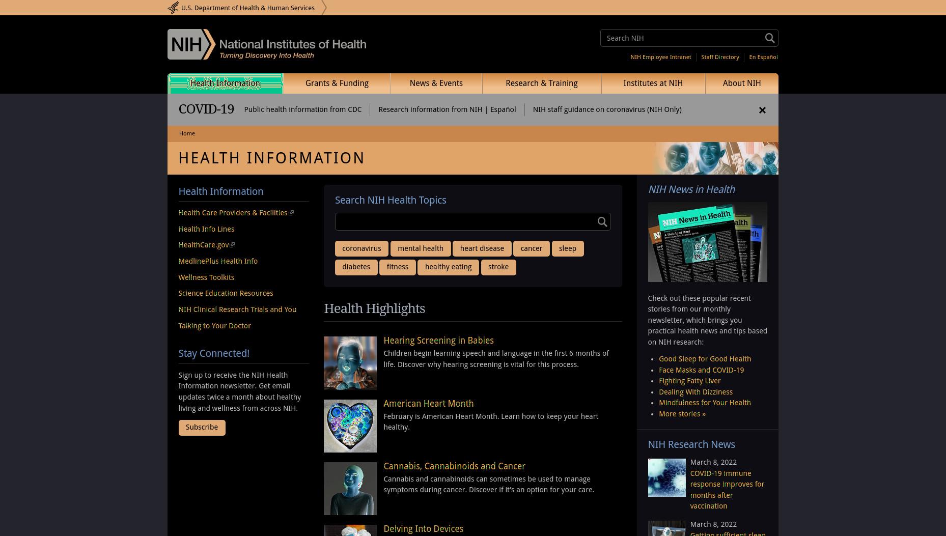
Task: Click the NIH News in Health magazine image
Action: click(708, 242)
